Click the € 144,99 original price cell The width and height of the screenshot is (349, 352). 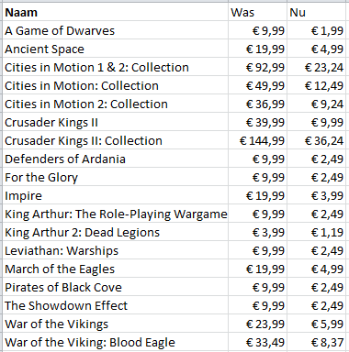pyautogui.click(x=257, y=140)
